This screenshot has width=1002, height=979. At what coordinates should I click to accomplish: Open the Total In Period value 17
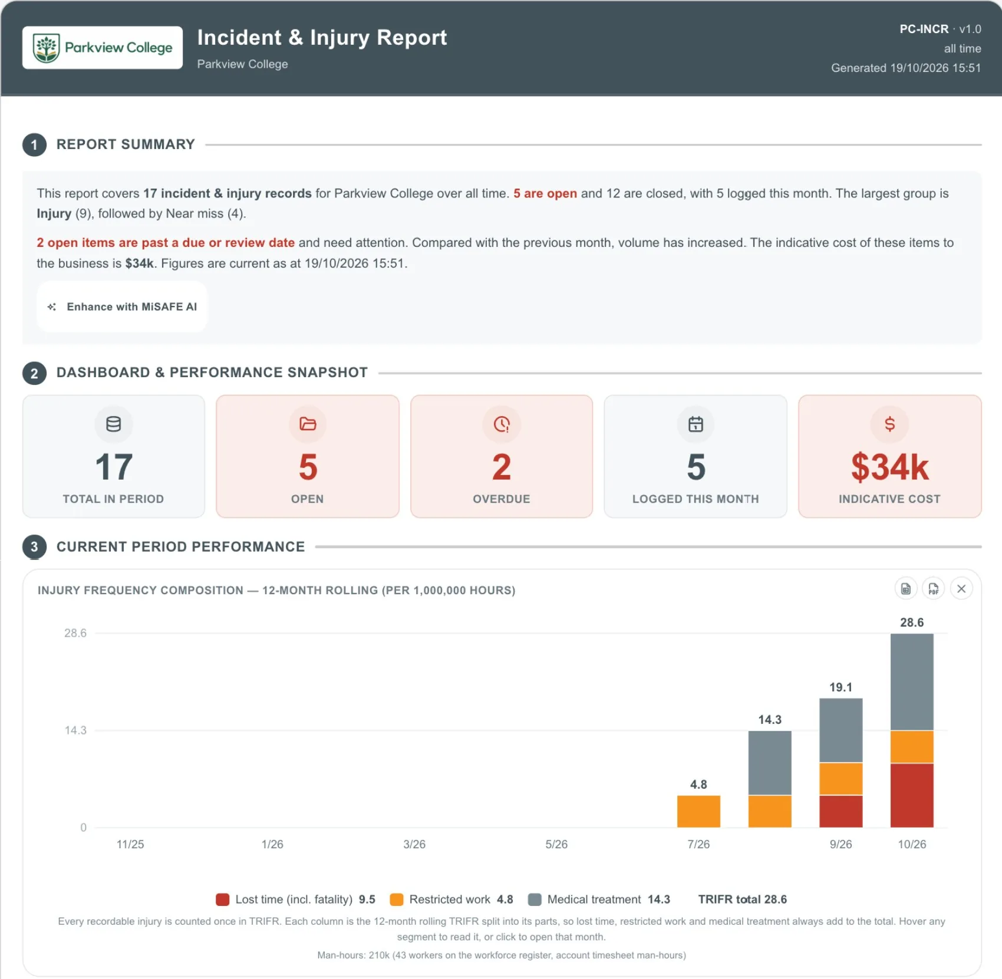114,467
